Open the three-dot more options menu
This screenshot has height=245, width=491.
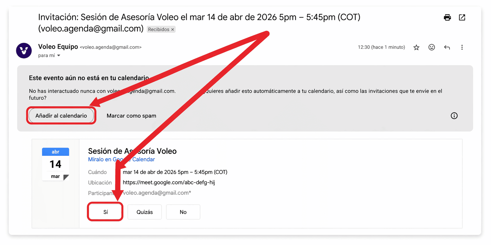point(462,48)
